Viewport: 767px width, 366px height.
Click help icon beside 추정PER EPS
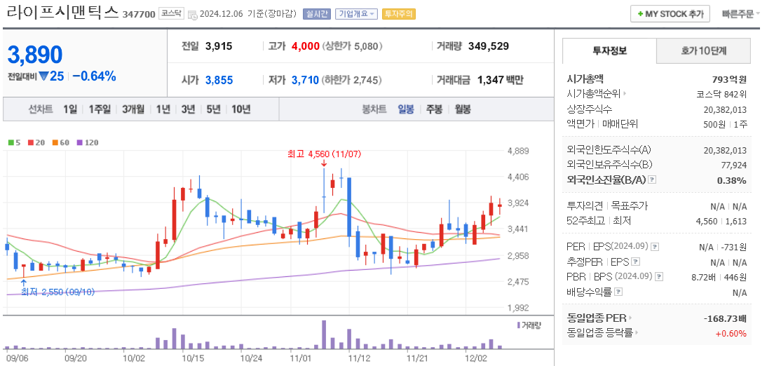tap(635, 262)
